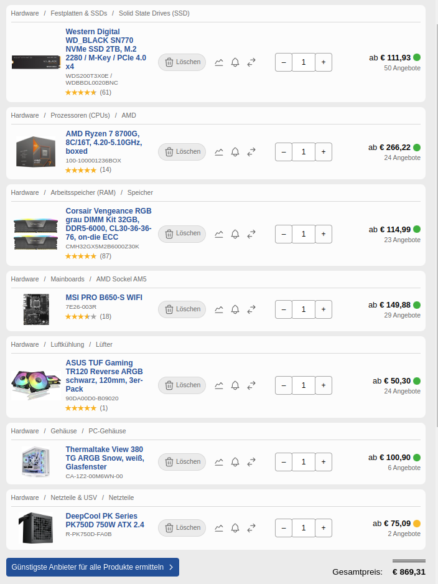Increase quantity of MSI PRO B650-S WIFI
438x584 pixels.
click(324, 309)
